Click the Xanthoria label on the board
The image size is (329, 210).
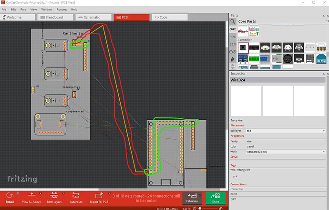tap(72, 33)
